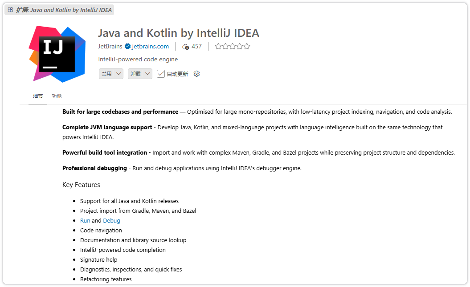Viewport: 470px width, 287px height.
Task: Click 'Professional debugging' text
Action: [x=94, y=168]
